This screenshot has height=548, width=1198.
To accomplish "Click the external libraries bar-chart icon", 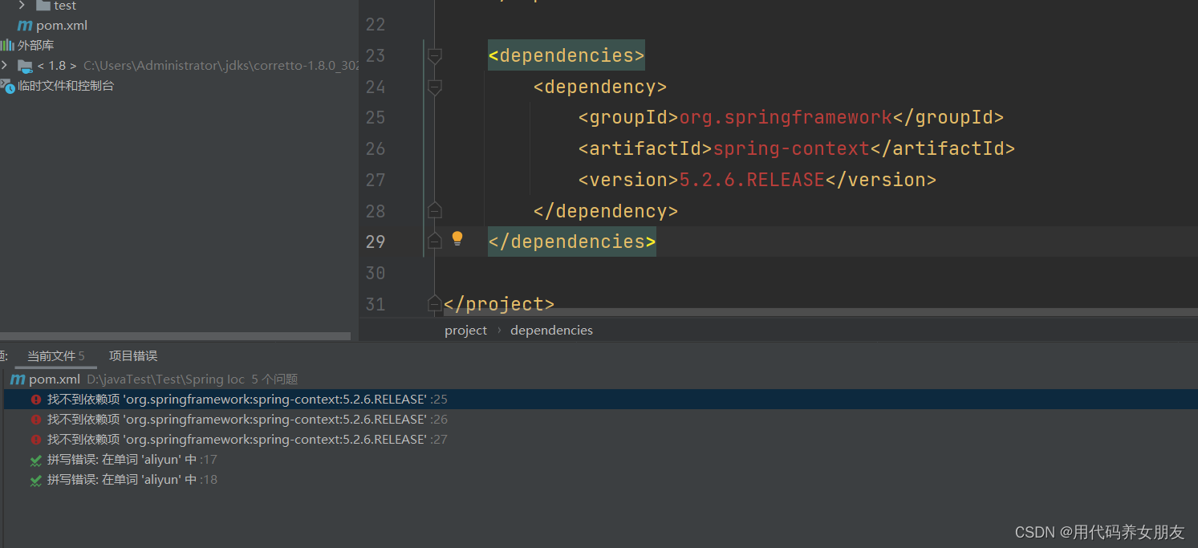I will pos(7,45).
